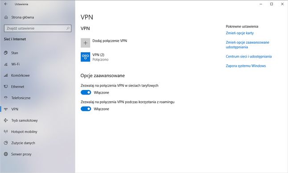Click the hotspot antenna icon in the sidebar
Screen dimensions: 288x173
[x=6, y=132]
